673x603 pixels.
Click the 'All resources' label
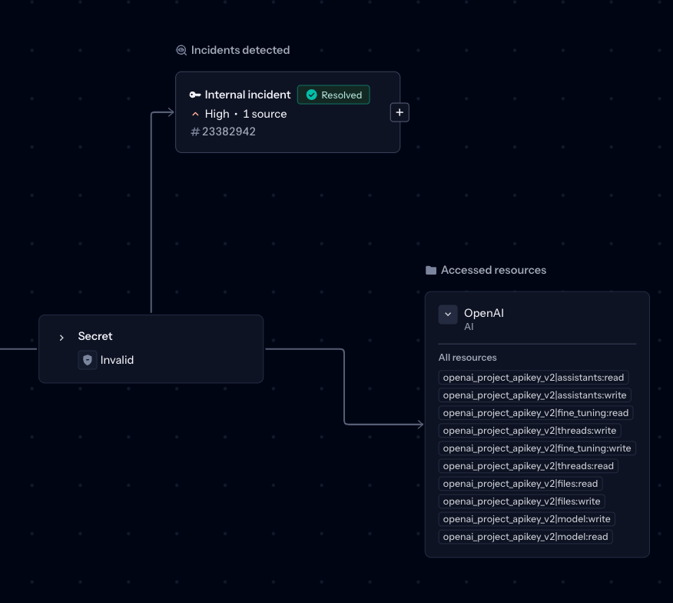pyautogui.click(x=467, y=358)
